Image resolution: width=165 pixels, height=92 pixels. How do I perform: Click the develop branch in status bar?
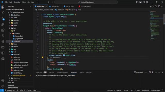coord(9,90)
